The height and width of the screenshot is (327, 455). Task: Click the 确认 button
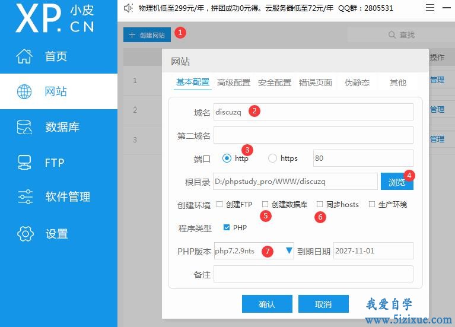tap(267, 304)
